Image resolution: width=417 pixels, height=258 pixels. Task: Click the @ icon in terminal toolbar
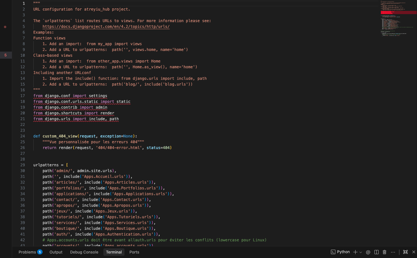(368, 252)
